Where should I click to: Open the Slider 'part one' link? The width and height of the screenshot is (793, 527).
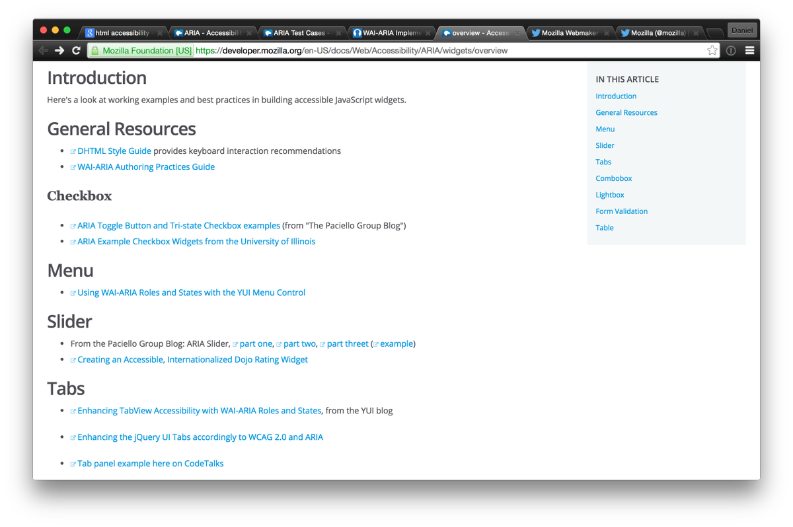pyautogui.click(x=256, y=343)
